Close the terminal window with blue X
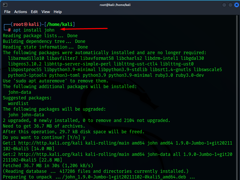 pos(237,5)
